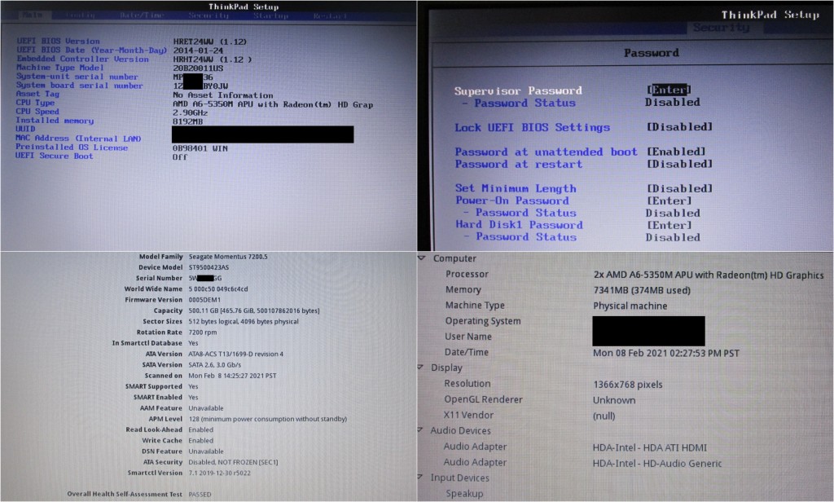Screen dimensions: 834x502
Task: Select the Speakup input device row
Action: [x=464, y=494]
